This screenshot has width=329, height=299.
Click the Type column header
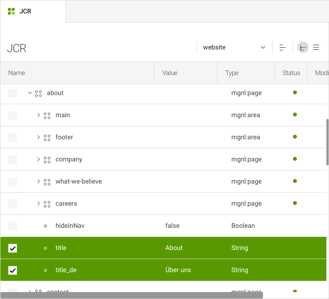coord(246,73)
